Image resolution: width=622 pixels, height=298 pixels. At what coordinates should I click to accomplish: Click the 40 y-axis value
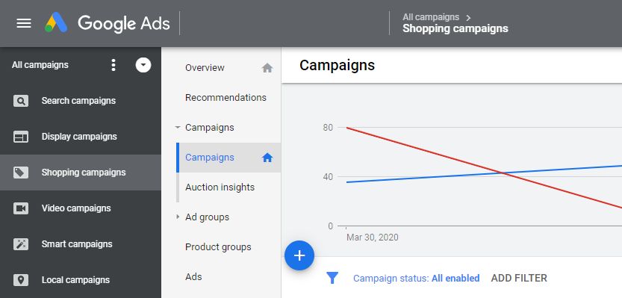click(328, 177)
